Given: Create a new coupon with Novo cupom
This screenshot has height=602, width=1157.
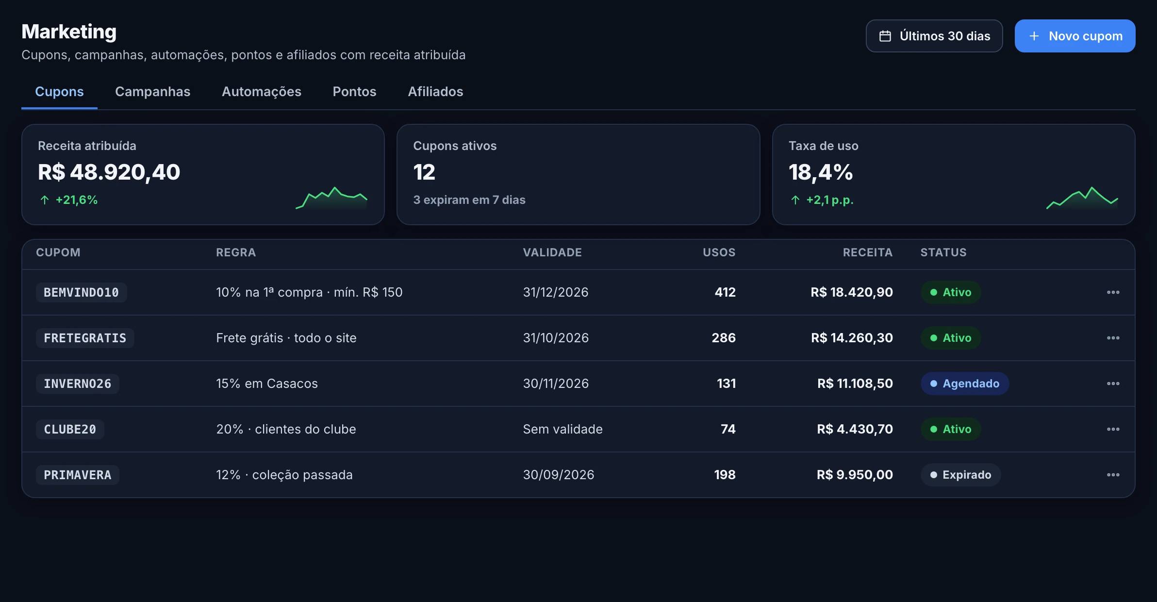Looking at the screenshot, I should point(1075,36).
